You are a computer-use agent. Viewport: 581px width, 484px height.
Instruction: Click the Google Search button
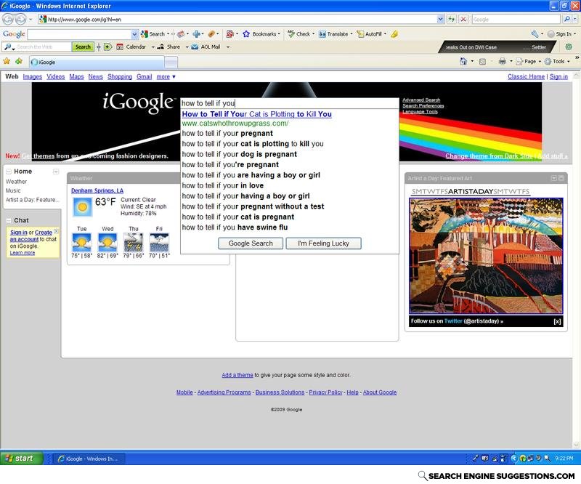tap(251, 243)
